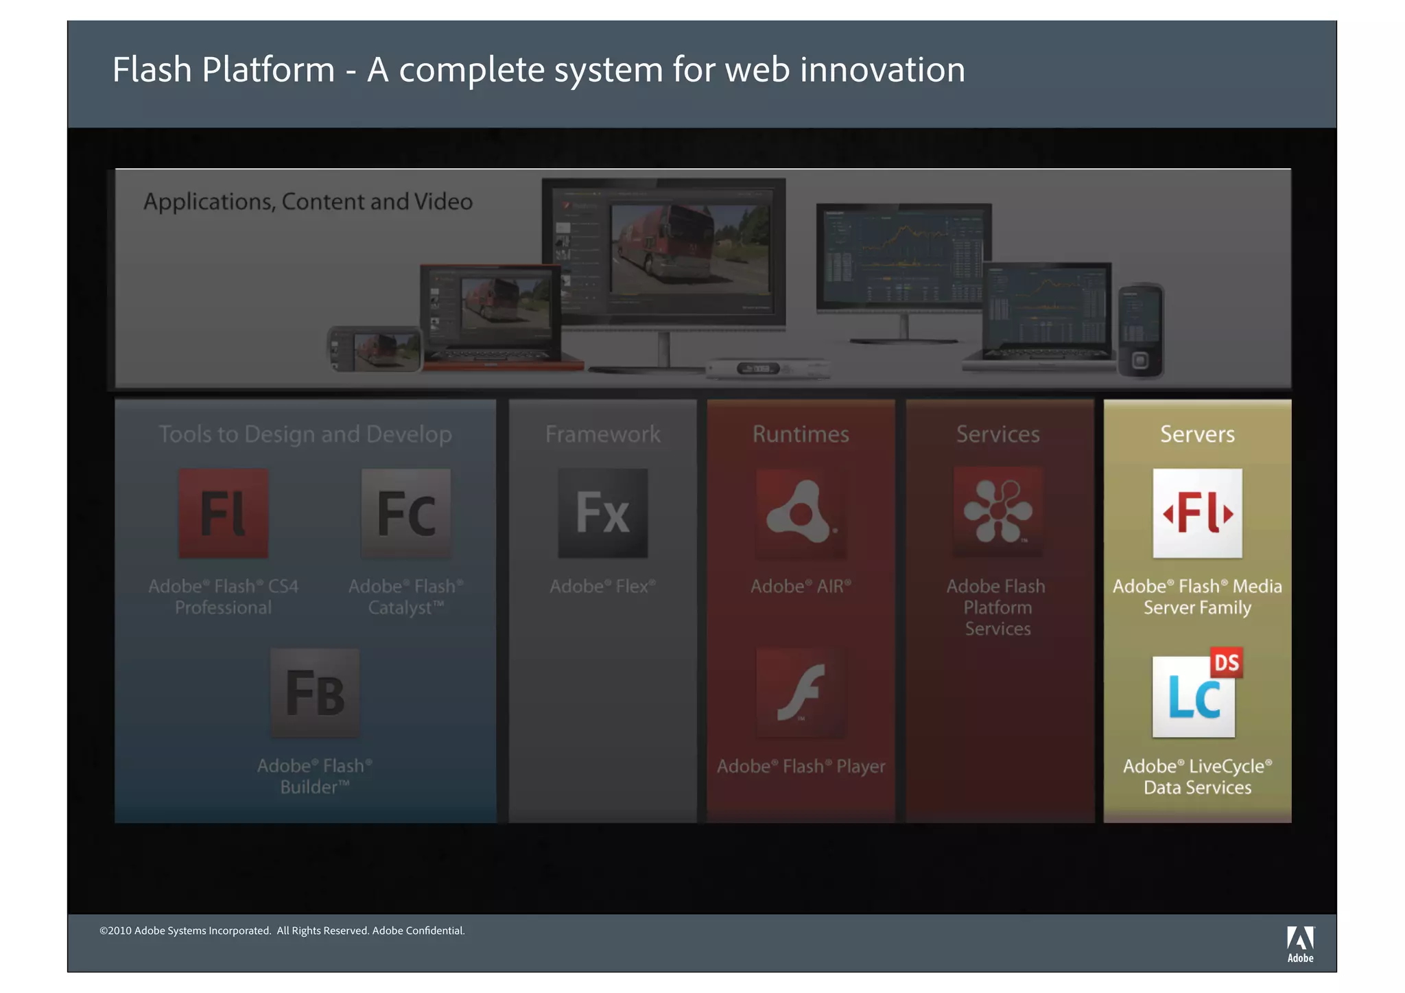Click the Adobe LiveCycle Data Services label
This screenshot has width=1405, height=993.
click(1197, 776)
